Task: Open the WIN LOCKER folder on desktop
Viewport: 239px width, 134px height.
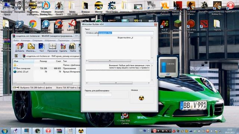Action: click(x=6, y=25)
